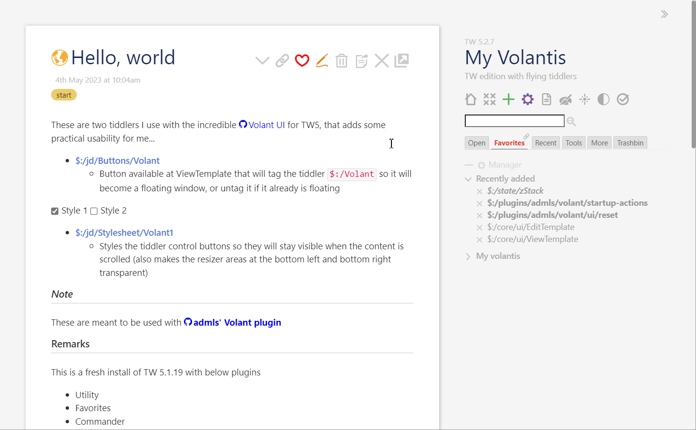Click the Home icon in sidebar toolbar
This screenshot has height=430, width=696.
[471, 100]
